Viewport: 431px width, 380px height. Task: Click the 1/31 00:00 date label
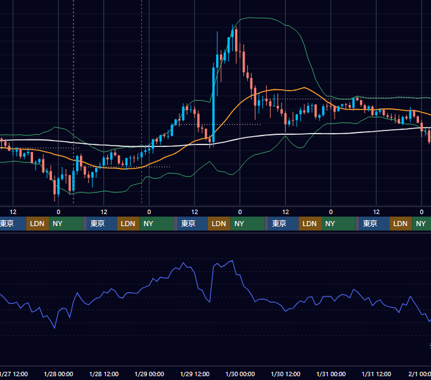click(x=331, y=374)
